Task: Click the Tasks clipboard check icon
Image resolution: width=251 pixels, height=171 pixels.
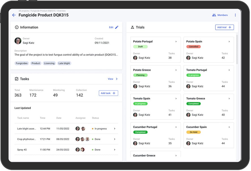Action: pos(16,79)
